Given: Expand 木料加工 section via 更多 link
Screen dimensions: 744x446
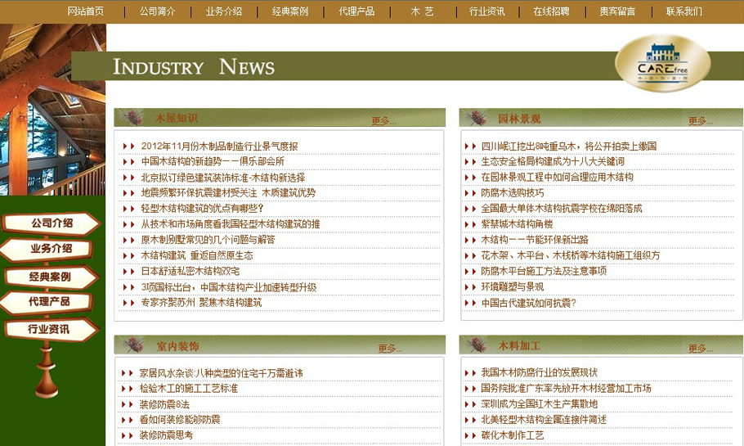Looking at the screenshot, I should [700, 349].
